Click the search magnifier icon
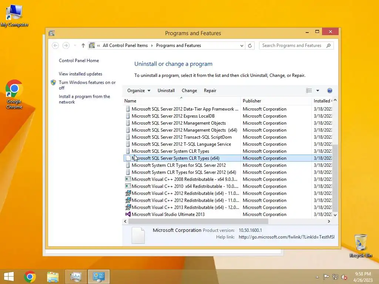Screen dimensions: 379x284 click(328, 45)
